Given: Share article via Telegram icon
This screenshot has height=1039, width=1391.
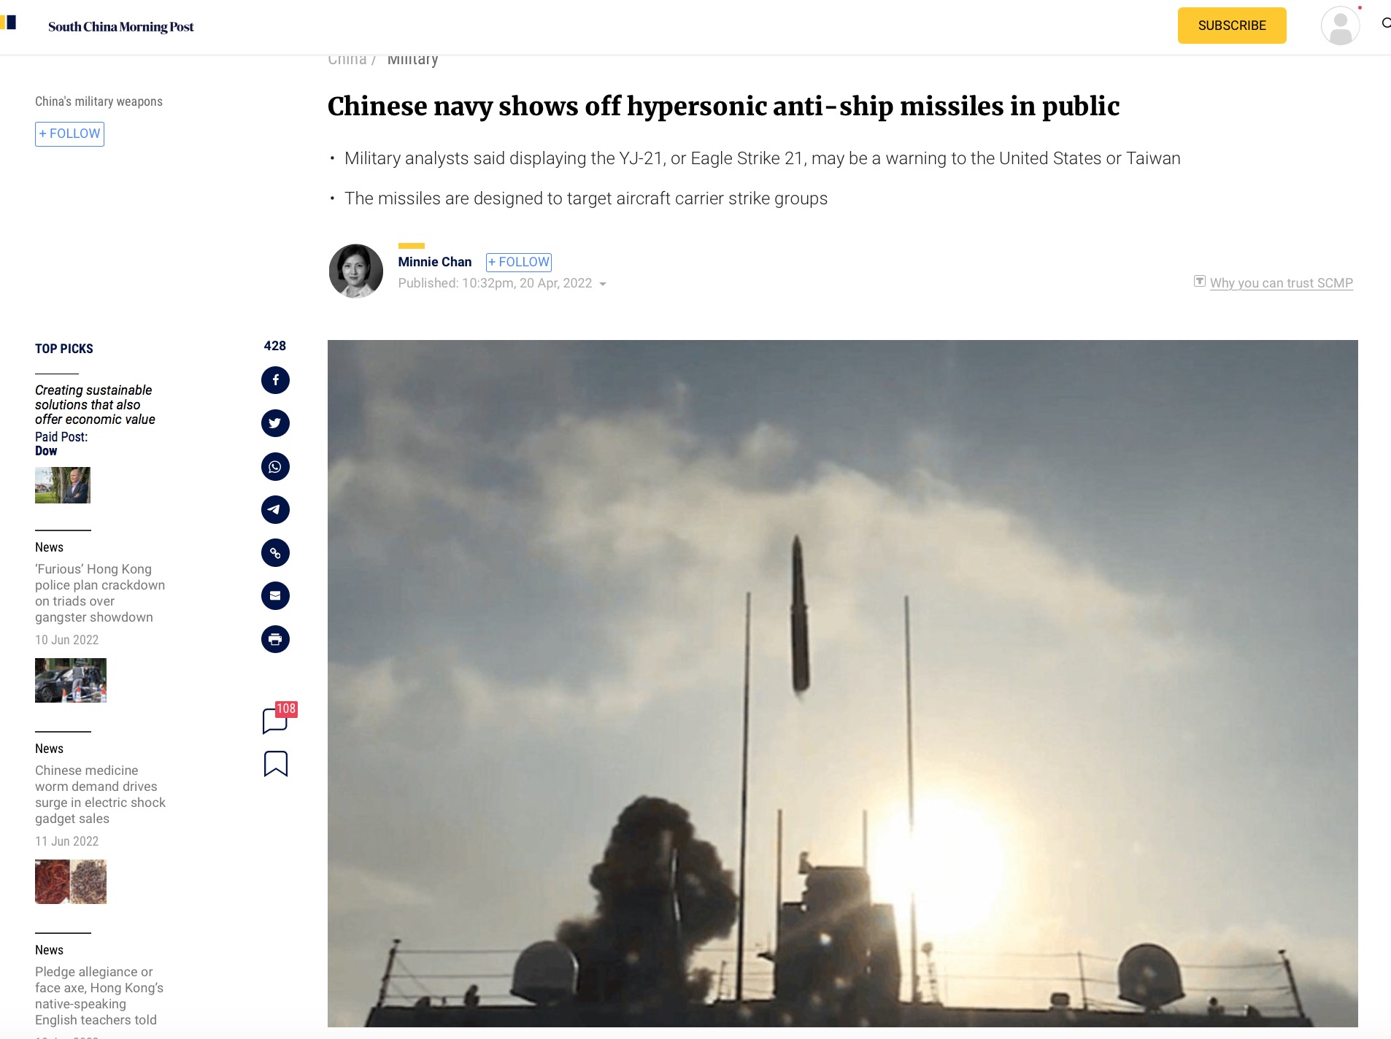Looking at the screenshot, I should click(275, 509).
